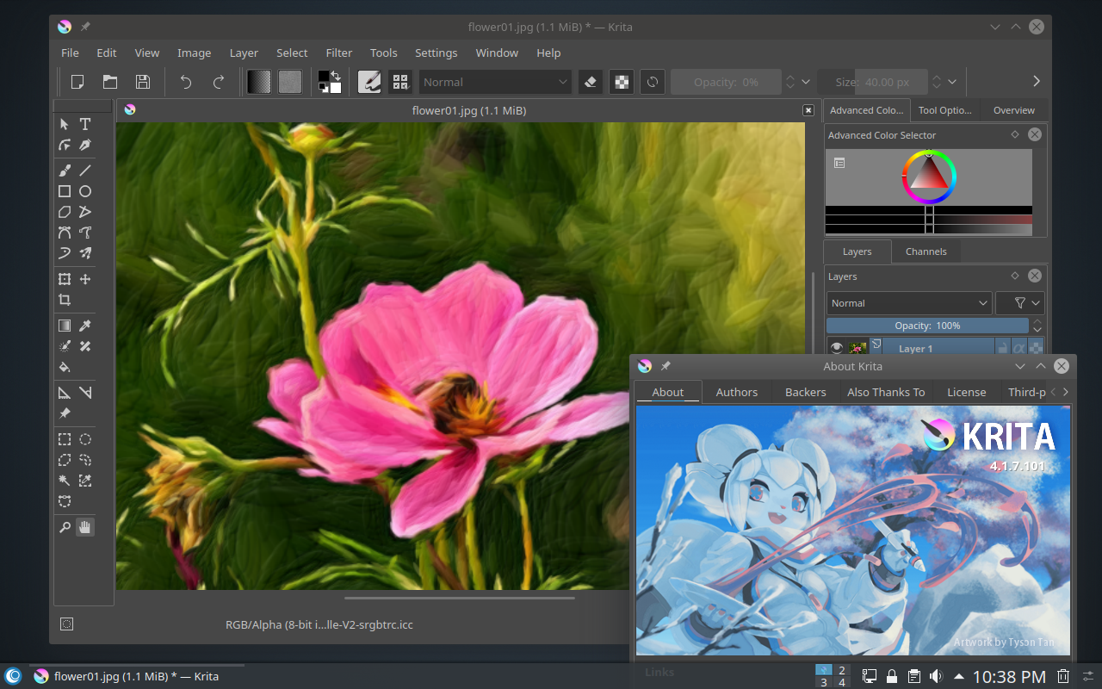Select the Move tool
This screenshot has width=1102, height=689.
click(85, 279)
